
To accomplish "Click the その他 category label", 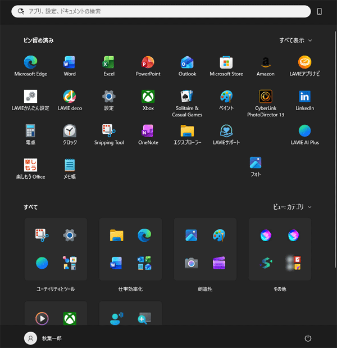I will click(280, 289).
